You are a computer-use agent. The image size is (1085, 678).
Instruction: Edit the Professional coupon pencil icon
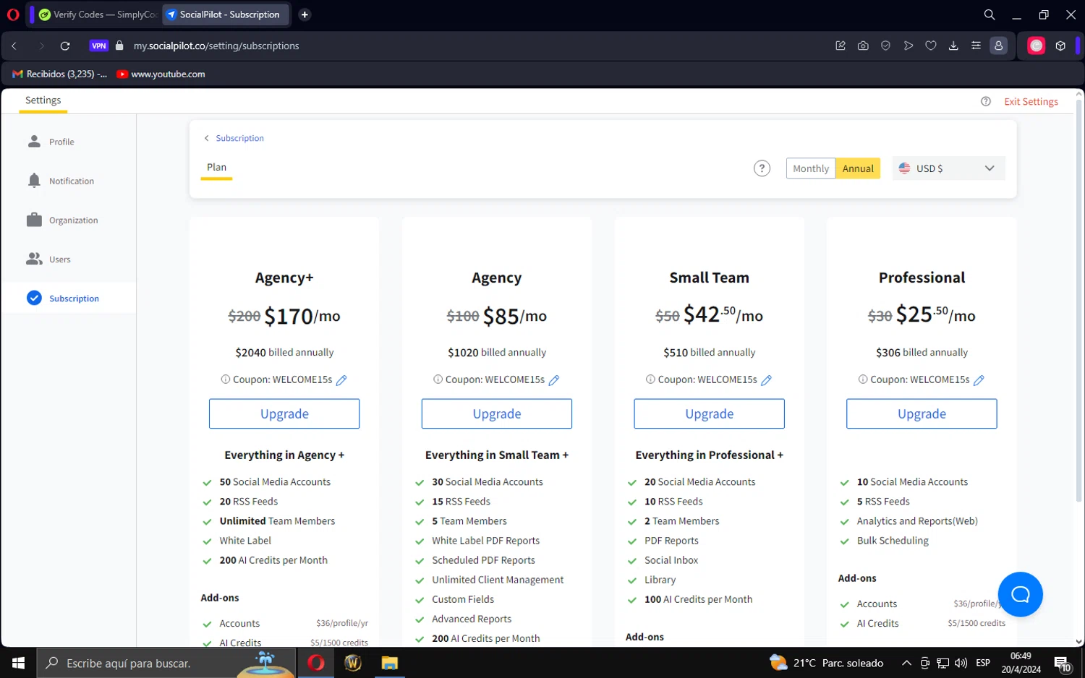pos(979,380)
